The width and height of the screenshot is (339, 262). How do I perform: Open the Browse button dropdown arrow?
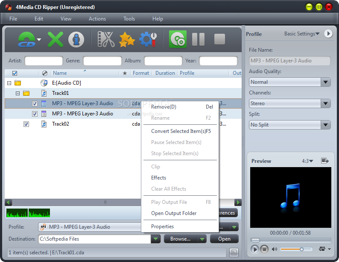coord(202,239)
